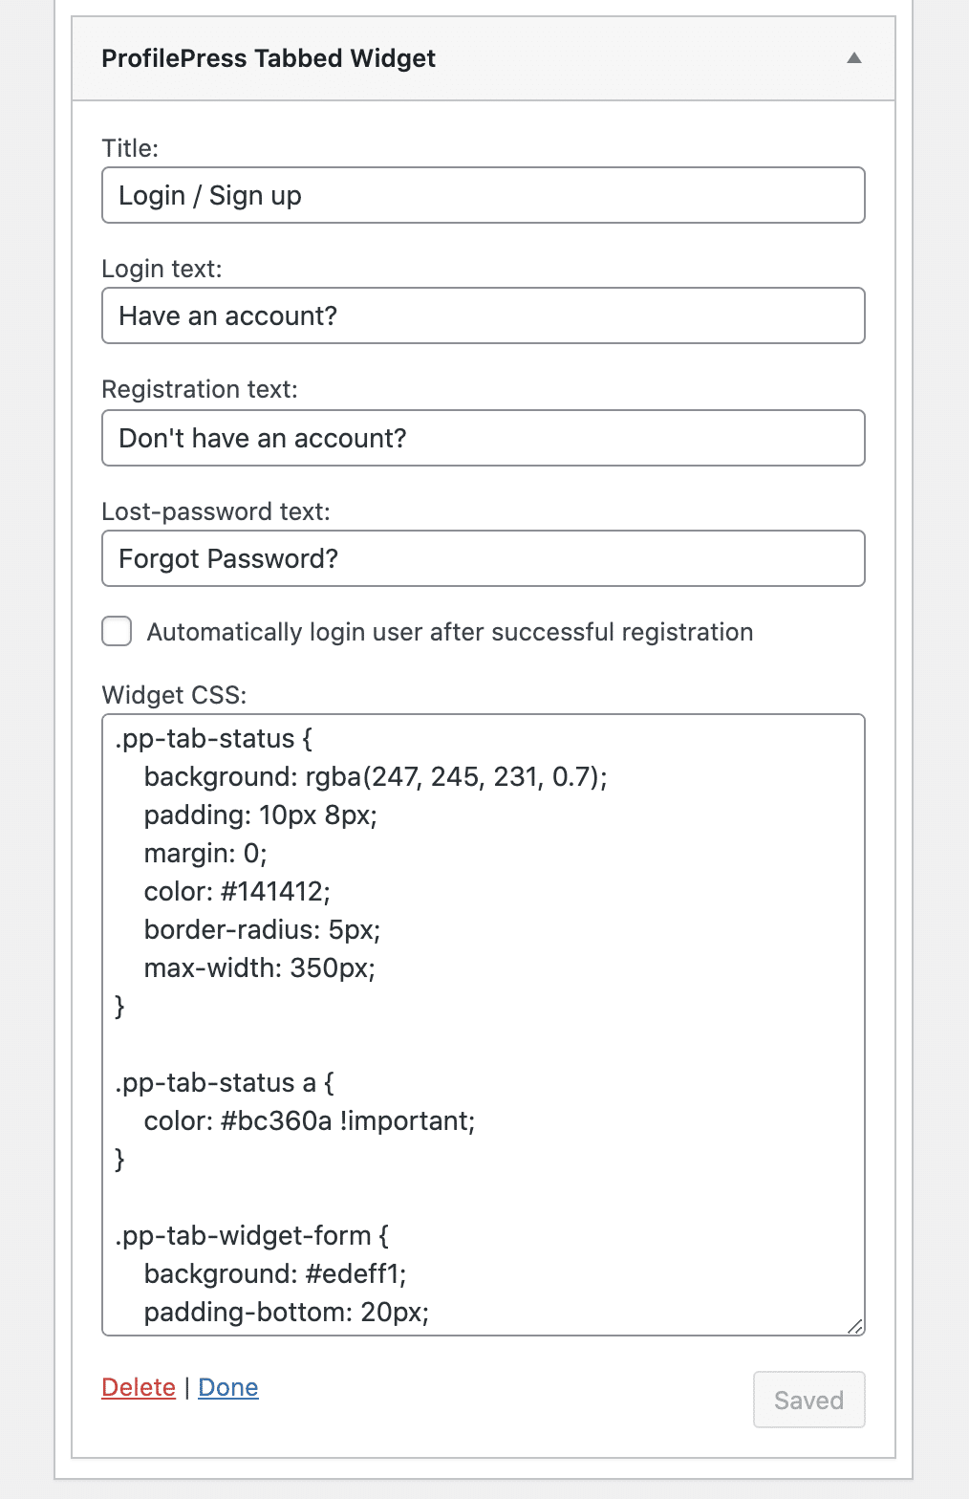Click into the Registration text field

click(484, 438)
